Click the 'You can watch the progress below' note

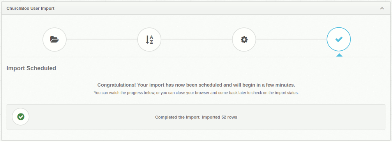point(196,93)
